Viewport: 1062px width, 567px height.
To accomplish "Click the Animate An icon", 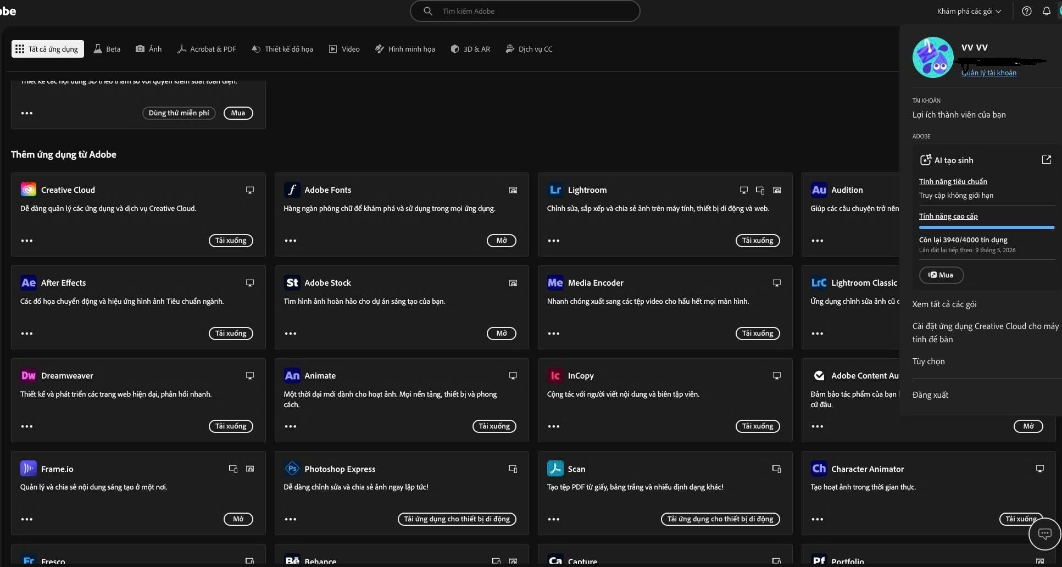I will point(292,375).
